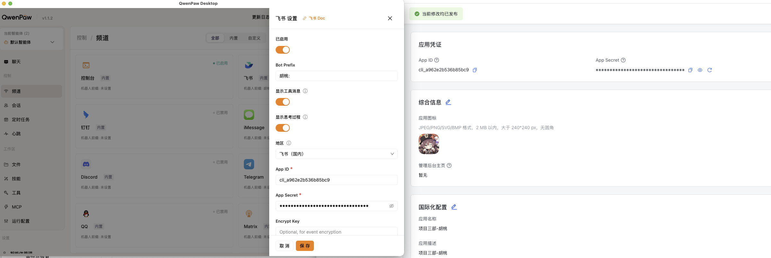Open 定时任务 in the sidebar
Viewport: 771px width, 258px height.
pyautogui.click(x=21, y=120)
